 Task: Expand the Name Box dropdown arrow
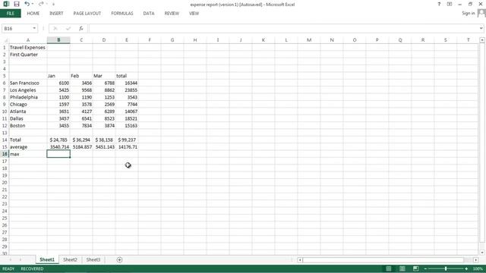click(x=34, y=29)
